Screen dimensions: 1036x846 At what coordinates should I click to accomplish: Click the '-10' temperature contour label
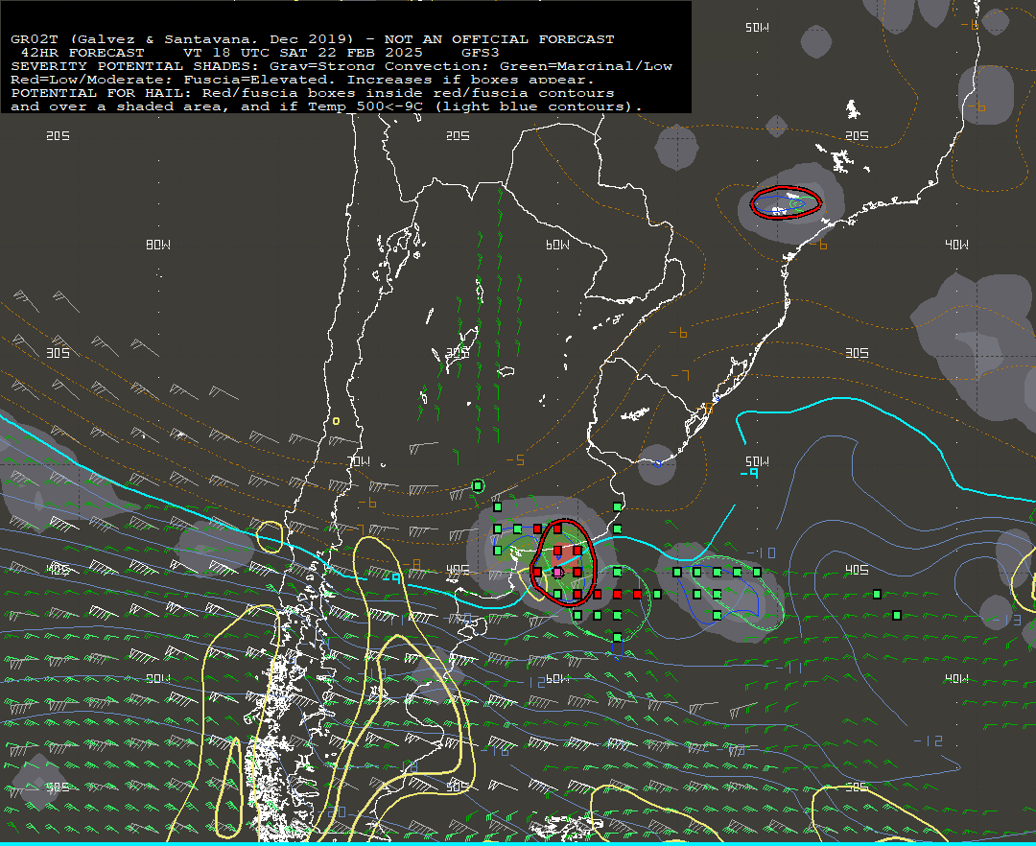762,552
